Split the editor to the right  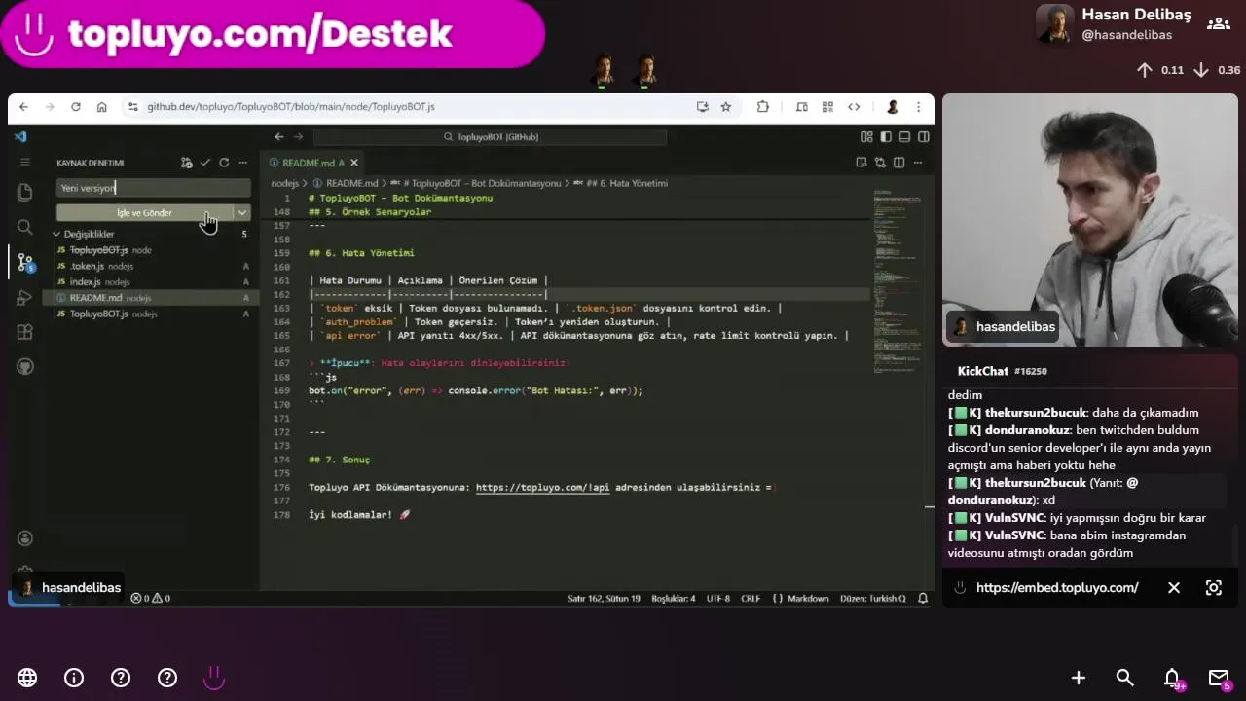898,163
